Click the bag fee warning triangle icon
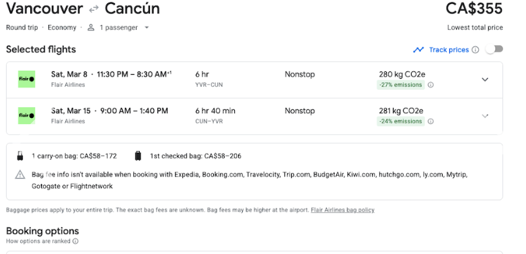Viewport: 526px width, 254px height. [20, 174]
